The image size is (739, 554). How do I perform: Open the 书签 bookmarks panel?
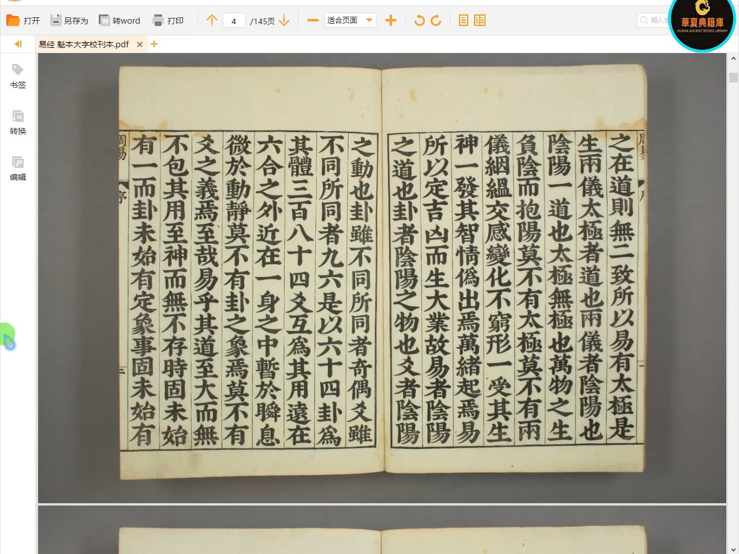click(18, 76)
